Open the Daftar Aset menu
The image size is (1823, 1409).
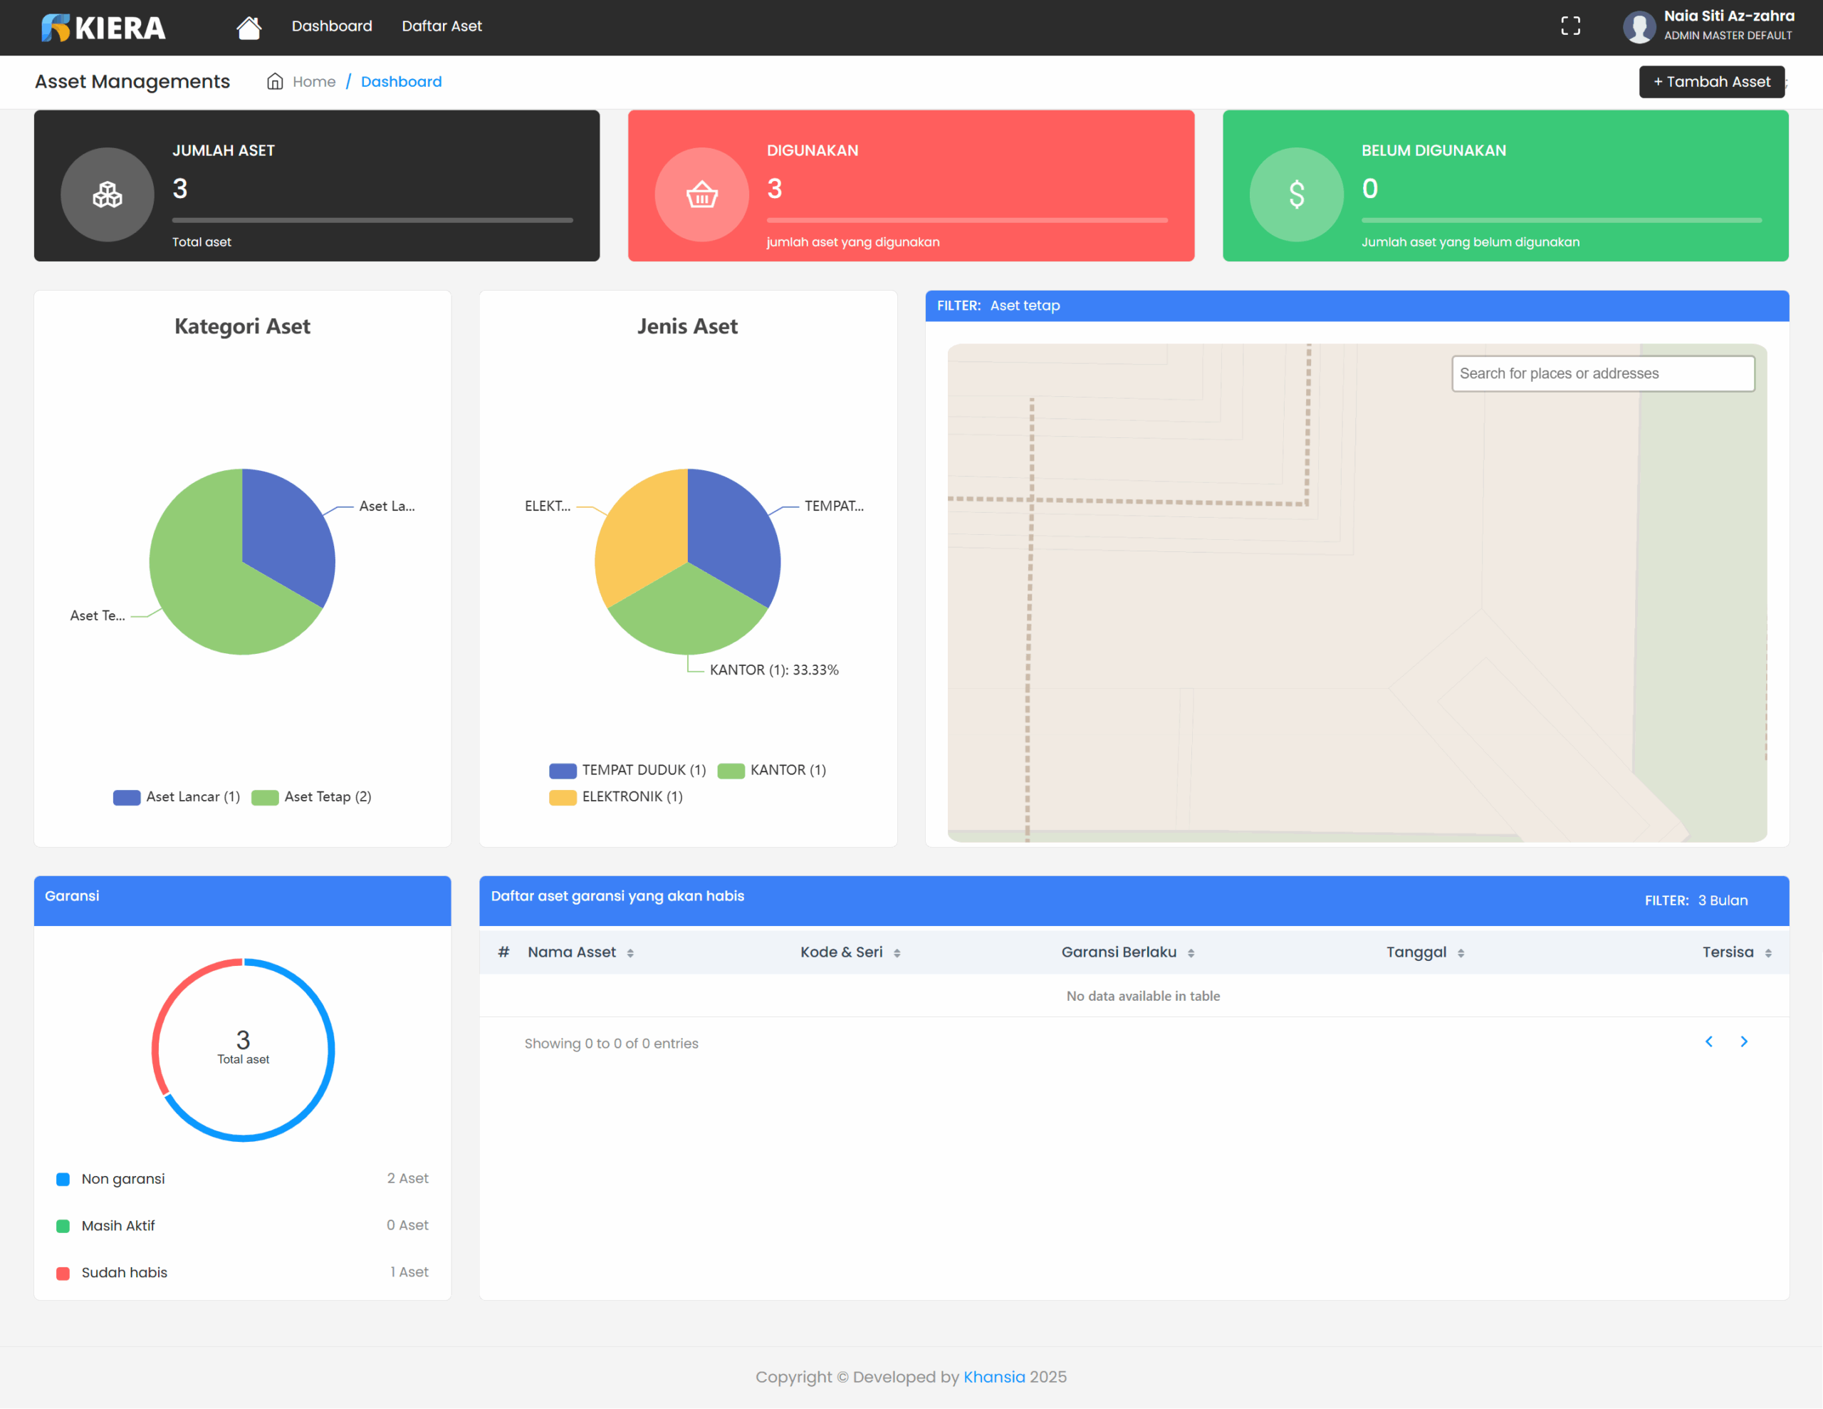(x=442, y=27)
